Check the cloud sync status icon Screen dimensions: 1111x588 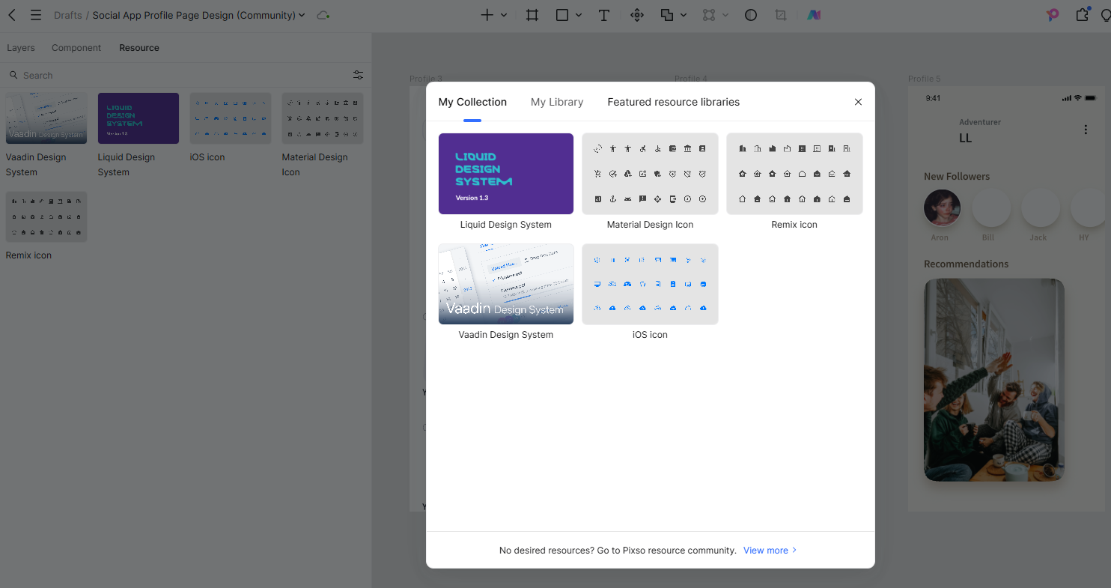click(323, 15)
